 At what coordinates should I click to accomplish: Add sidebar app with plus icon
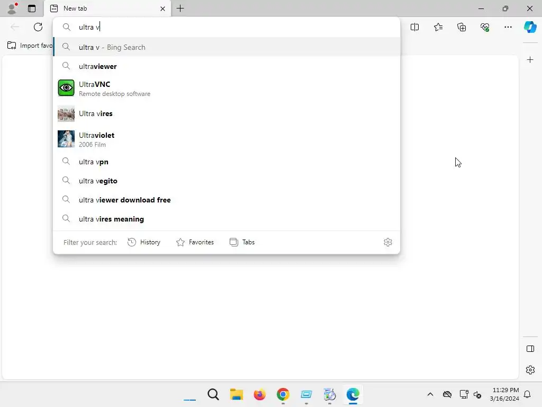pyautogui.click(x=530, y=60)
